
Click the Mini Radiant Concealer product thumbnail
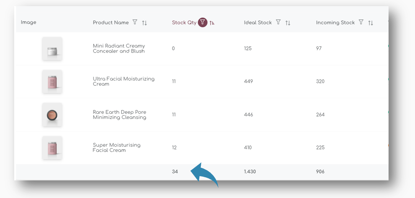click(52, 49)
